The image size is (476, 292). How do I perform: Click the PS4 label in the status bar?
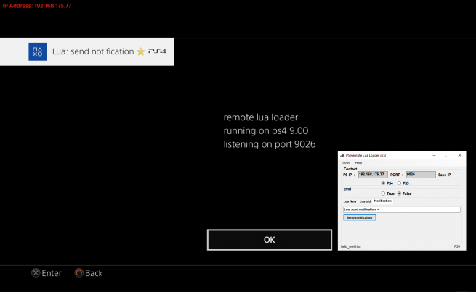(457, 246)
